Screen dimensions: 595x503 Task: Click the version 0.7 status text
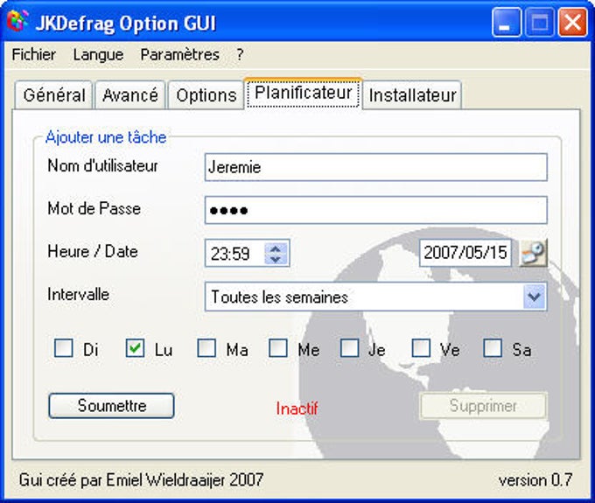click(535, 480)
